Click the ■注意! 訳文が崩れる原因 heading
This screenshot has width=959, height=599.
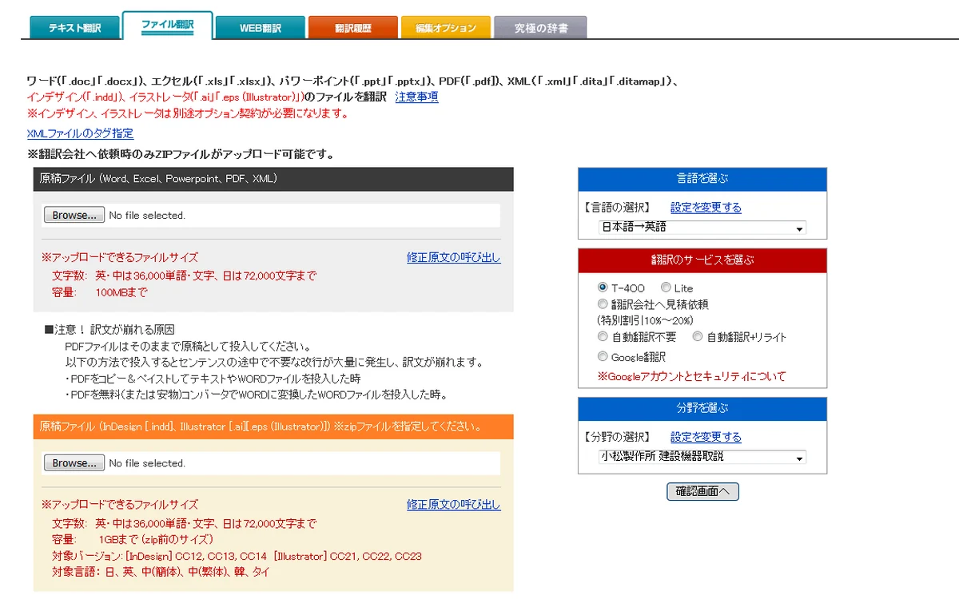point(109,330)
